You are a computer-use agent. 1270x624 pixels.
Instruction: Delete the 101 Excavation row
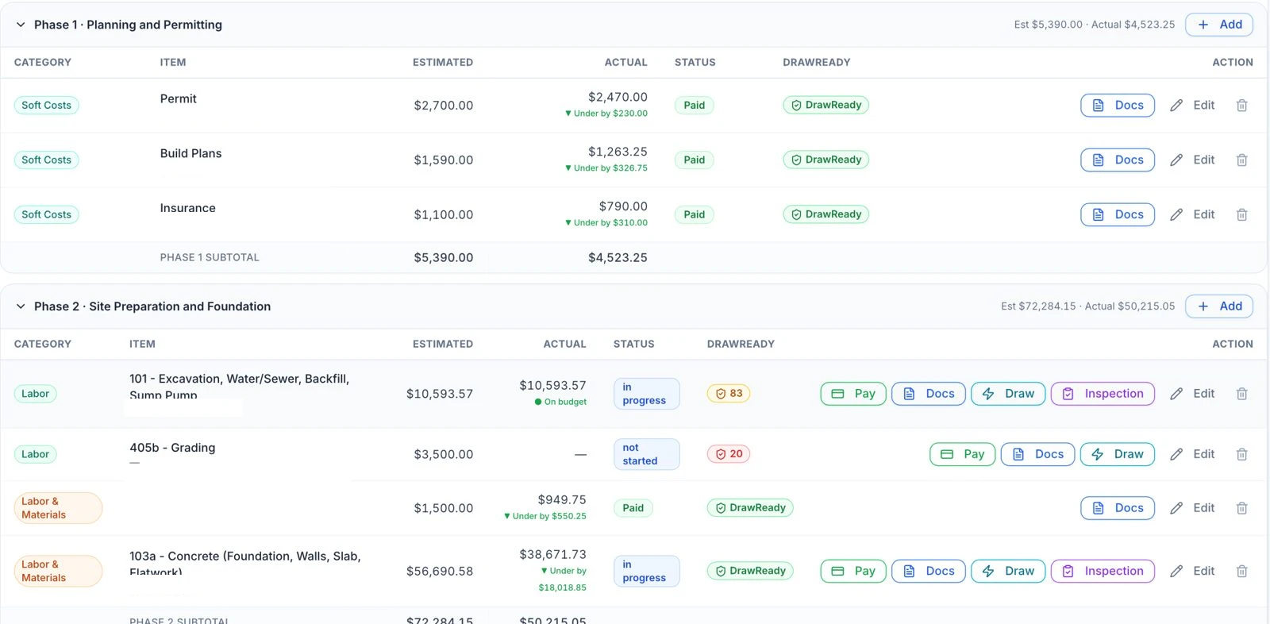click(x=1241, y=394)
